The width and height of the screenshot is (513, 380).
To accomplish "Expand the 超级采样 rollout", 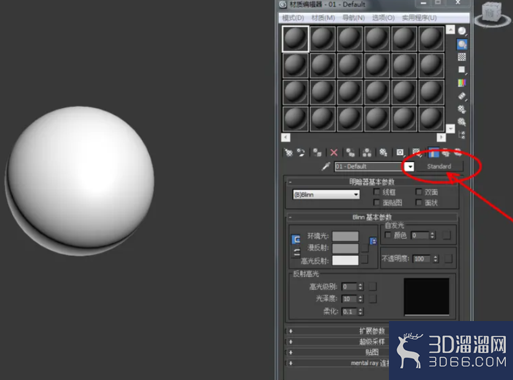I will [x=338, y=342].
